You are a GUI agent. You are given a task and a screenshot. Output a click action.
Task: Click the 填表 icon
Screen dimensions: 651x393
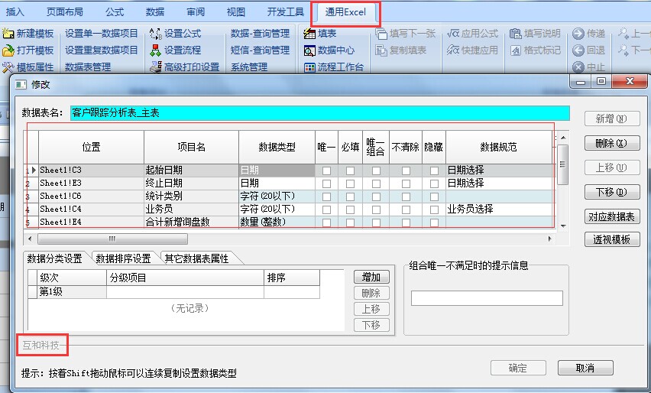[309, 33]
